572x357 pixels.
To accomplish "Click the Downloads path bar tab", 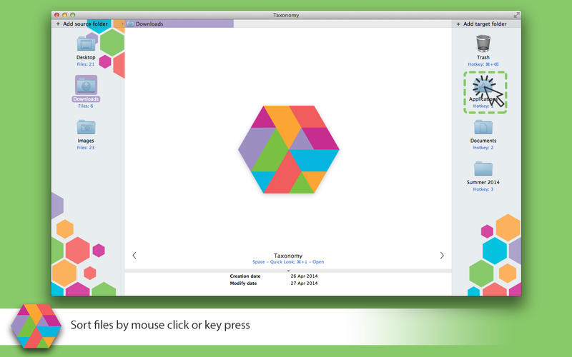I will pyautogui.click(x=179, y=24).
